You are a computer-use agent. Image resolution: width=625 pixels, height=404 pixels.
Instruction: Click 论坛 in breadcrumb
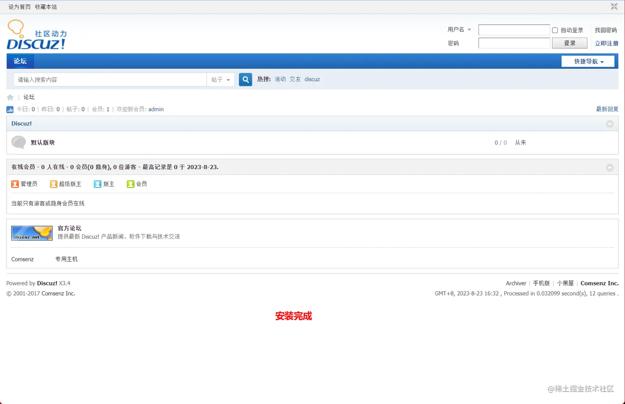tap(29, 97)
